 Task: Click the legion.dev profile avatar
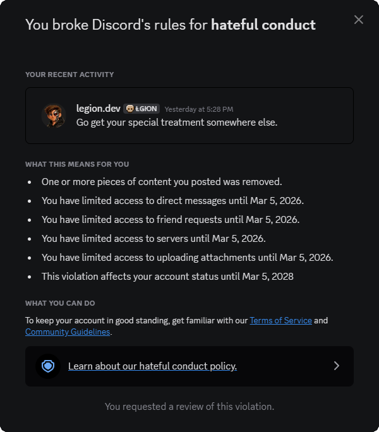click(x=54, y=116)
